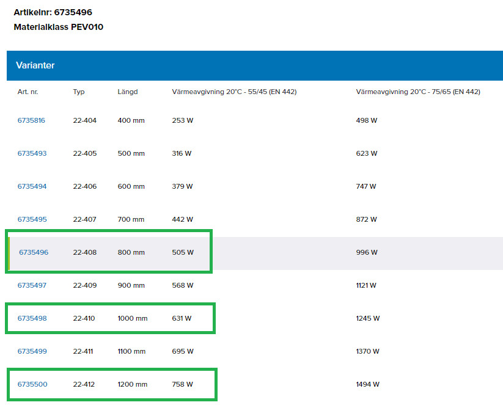503x405 pixels.
Task: Select the 22-408 type cell
Action: (85, 252)
